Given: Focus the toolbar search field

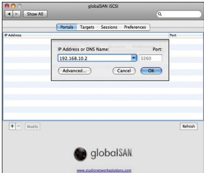Looking at the screenshot, I should point(179,14).
